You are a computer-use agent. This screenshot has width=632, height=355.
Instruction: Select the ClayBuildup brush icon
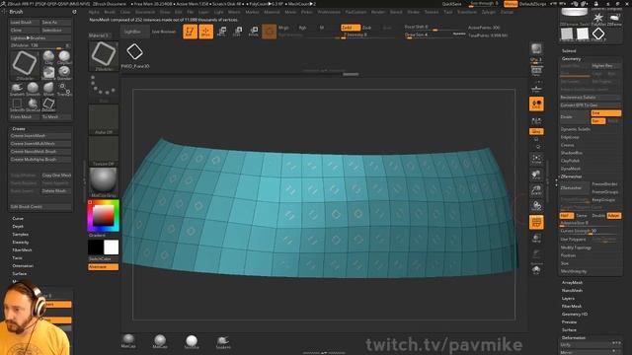pos(64,57)
